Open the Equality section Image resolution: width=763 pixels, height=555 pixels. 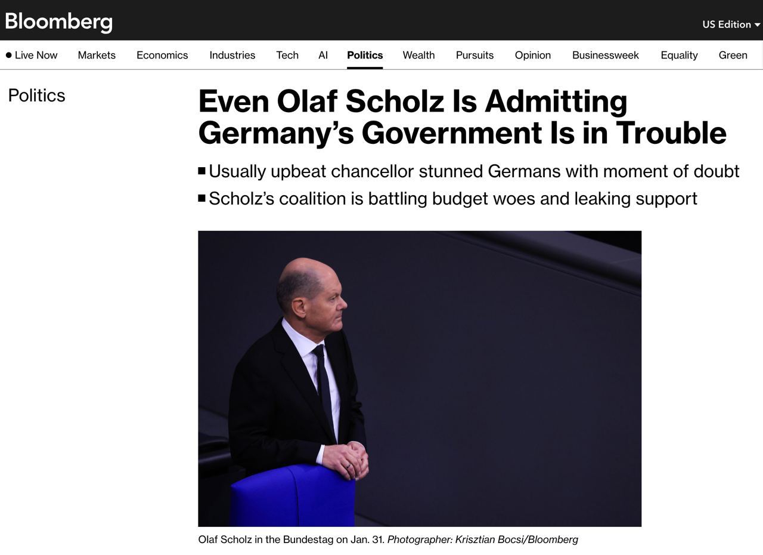(679, 55)
